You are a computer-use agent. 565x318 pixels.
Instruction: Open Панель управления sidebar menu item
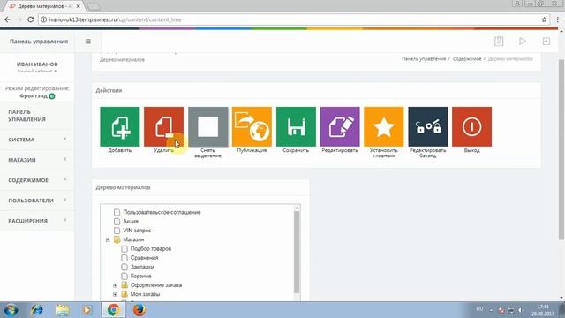[37, 116]
